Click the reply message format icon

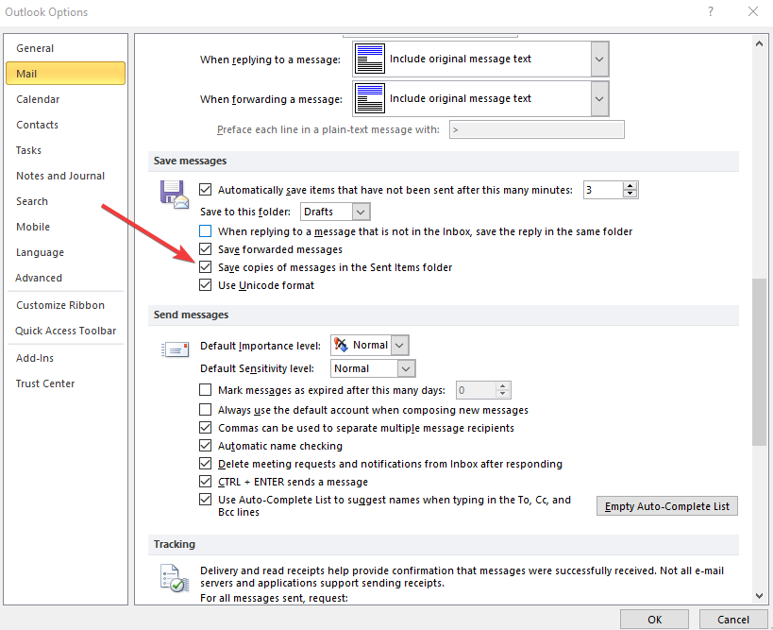click(x=369, y=59)
